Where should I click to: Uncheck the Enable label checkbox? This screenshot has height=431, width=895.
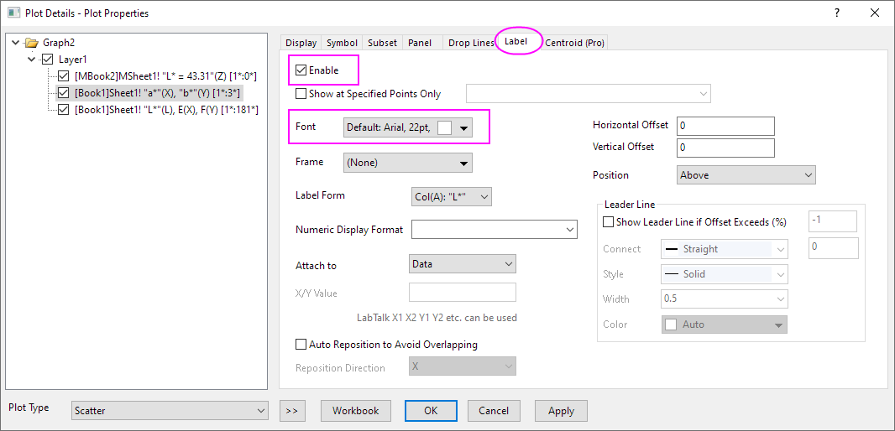[301, 70]
